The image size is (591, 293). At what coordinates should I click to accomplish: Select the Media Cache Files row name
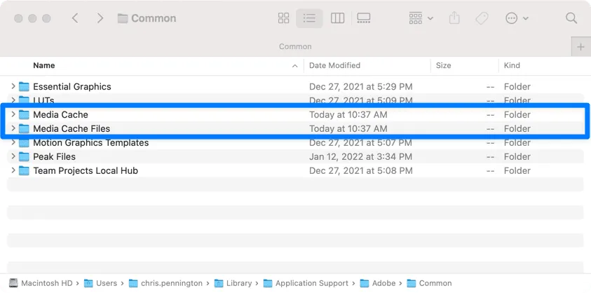72,128
